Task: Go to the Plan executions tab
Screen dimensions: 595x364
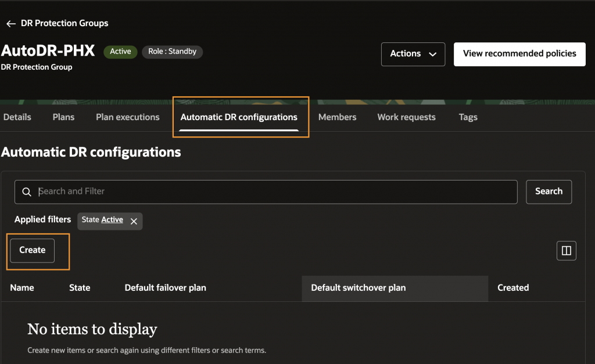Action: [127, 117]
